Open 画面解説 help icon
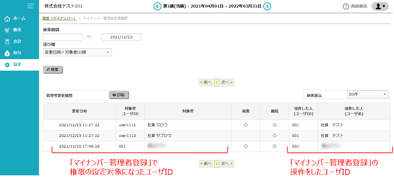Viewport: 394px width, 178px height. (x=346, y=6)
